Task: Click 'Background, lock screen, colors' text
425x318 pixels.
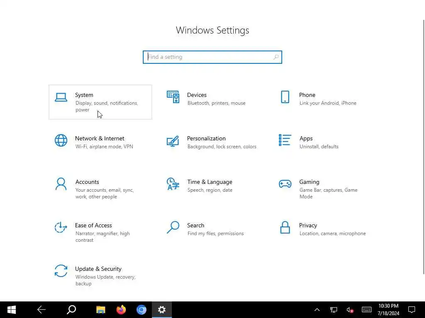Action: 222,147
